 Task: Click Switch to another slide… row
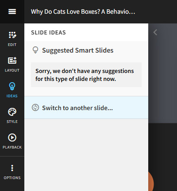tap(86, 107)
